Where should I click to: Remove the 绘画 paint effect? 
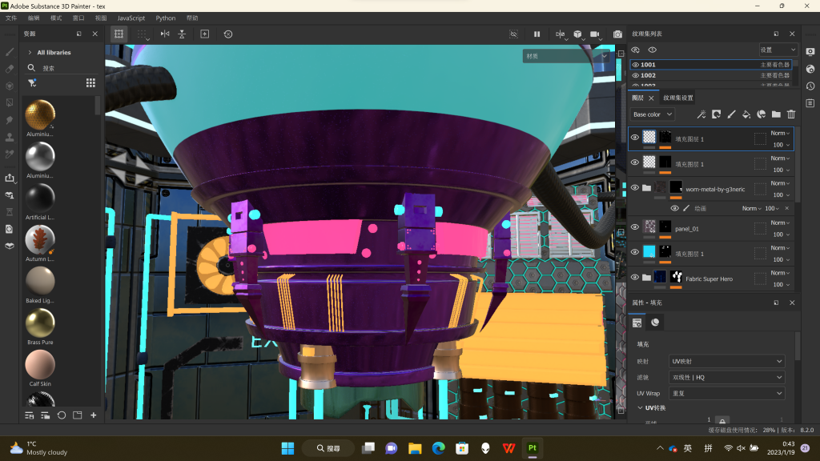(787, 208)
